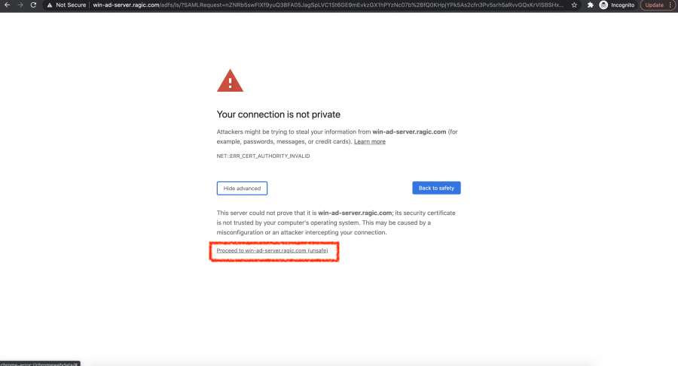This screenshot has width=678, height=366.
Task: Bookmark this page with the star icon
Action: (x=575, y=5)
